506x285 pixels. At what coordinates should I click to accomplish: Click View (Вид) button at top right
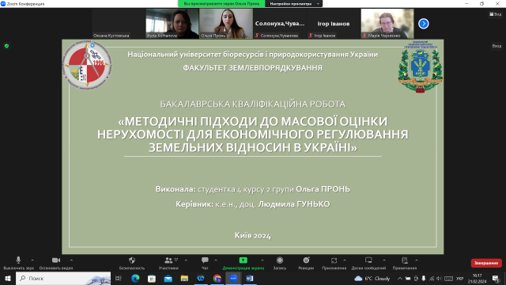pos(496,14)
